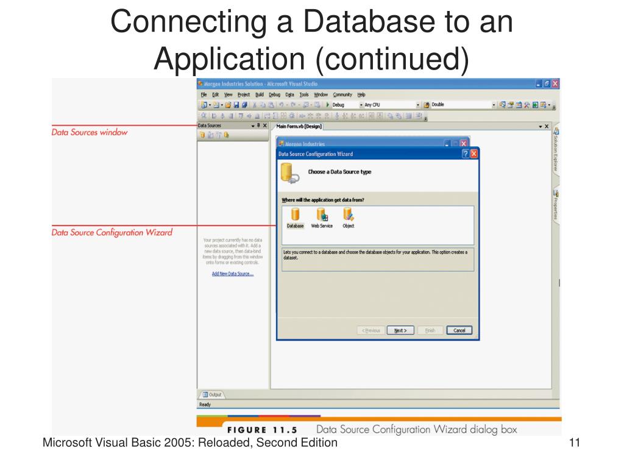
Task: Open Data Sources window position dropdown
Action: (253, 126)
